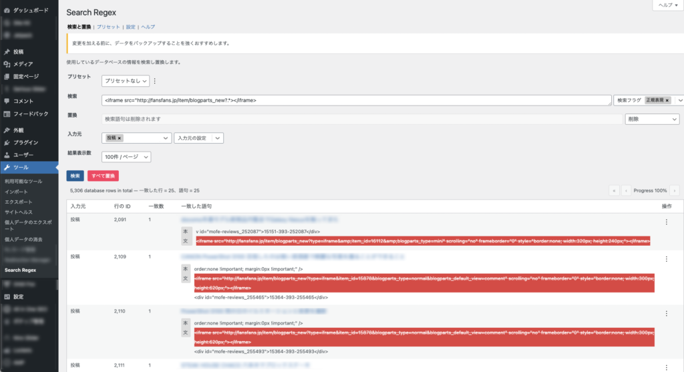
Task: Click the 一致数 column header
Action: point(156,206)
